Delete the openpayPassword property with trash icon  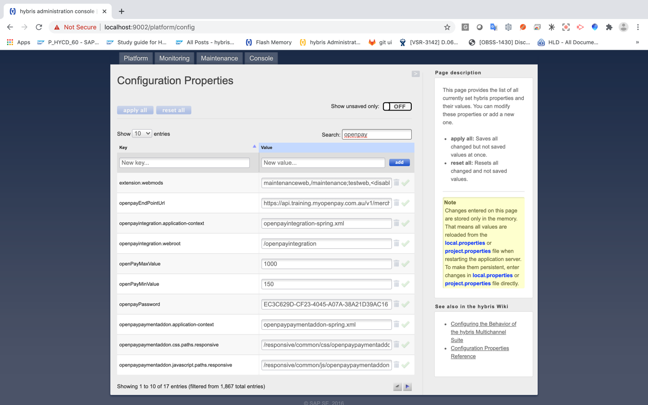pos(396,304)
